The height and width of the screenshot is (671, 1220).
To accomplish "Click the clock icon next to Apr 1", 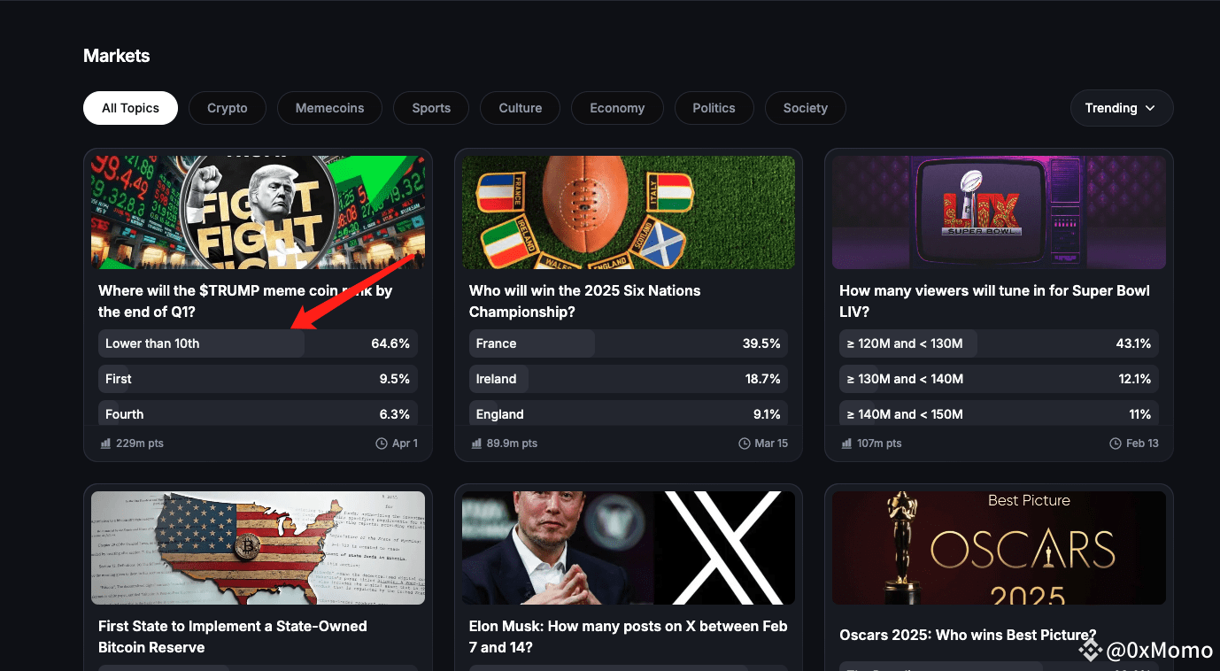I will 382,443.
